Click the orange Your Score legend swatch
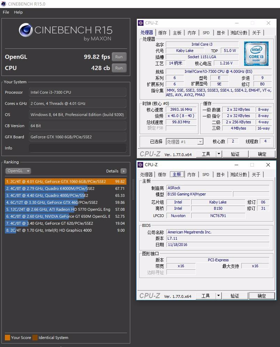This screenshot has height=347, width=280. pyautogui.click(x=8, y=338)
